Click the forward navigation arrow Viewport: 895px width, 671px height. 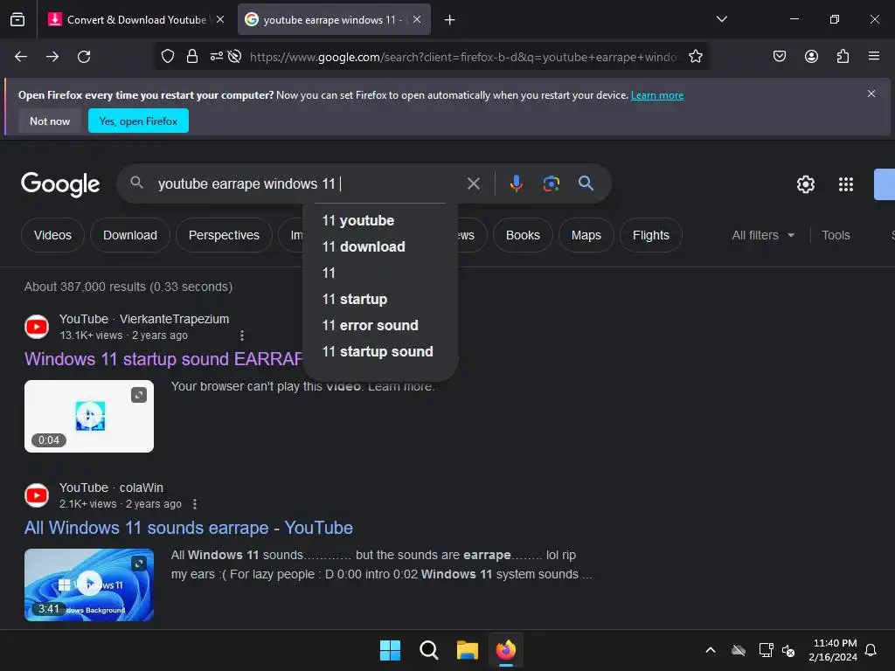click(52, 57)
